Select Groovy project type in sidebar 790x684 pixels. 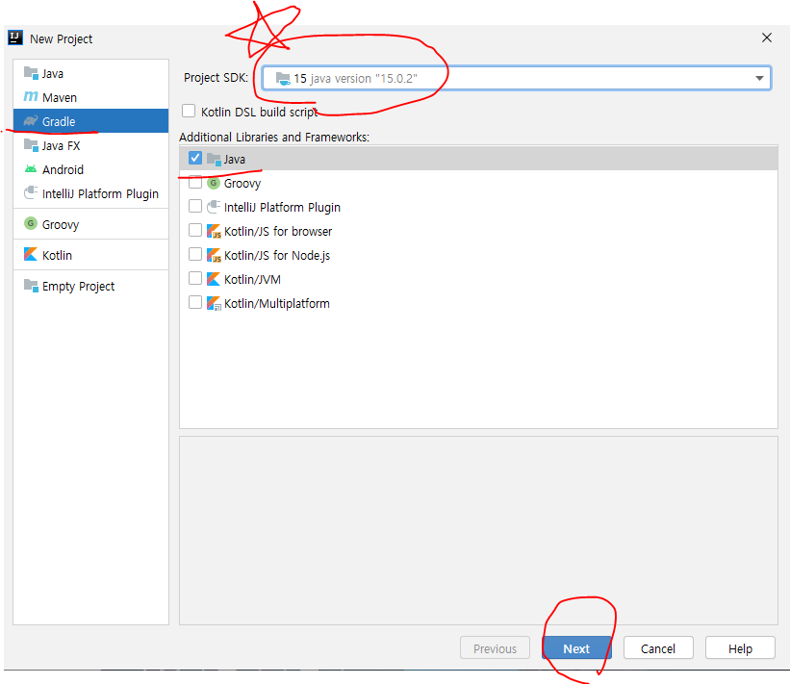click(x=90, y=224)
